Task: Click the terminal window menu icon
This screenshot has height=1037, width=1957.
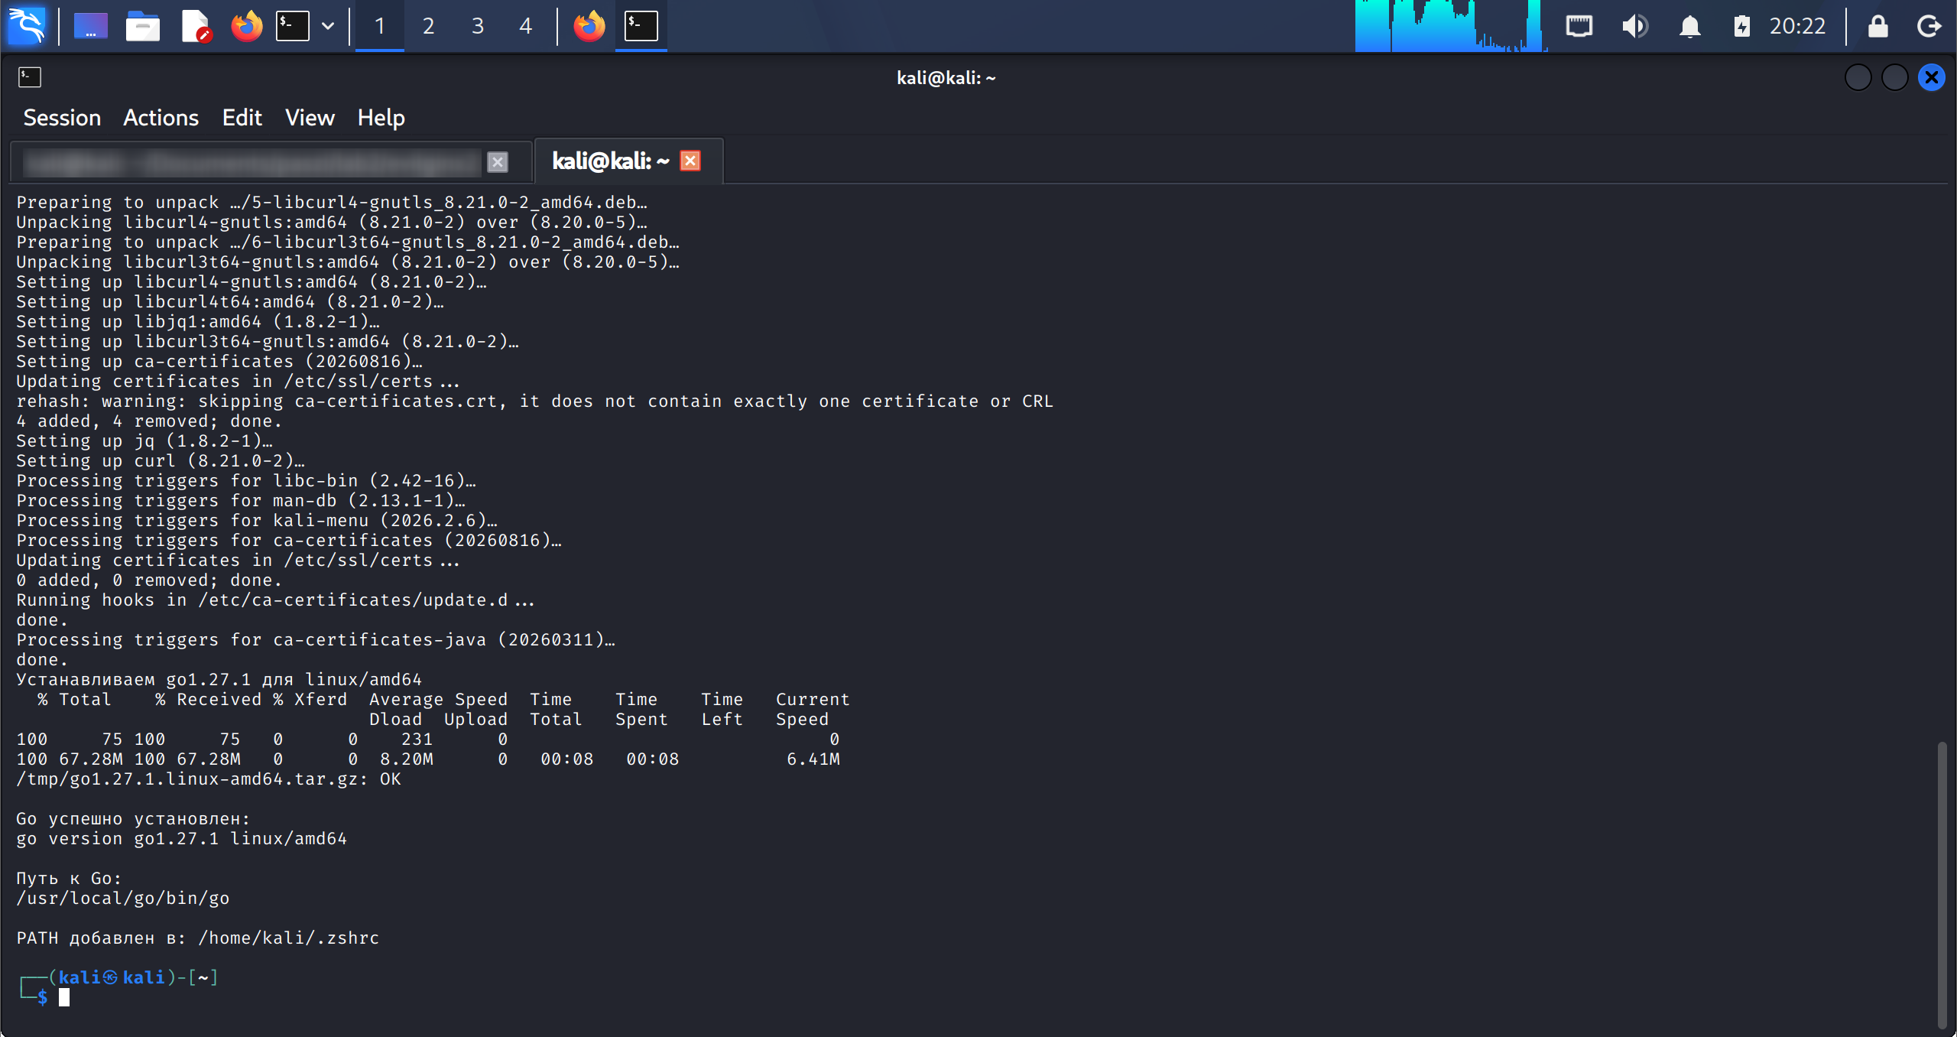Action: click(x=30, y=77)
